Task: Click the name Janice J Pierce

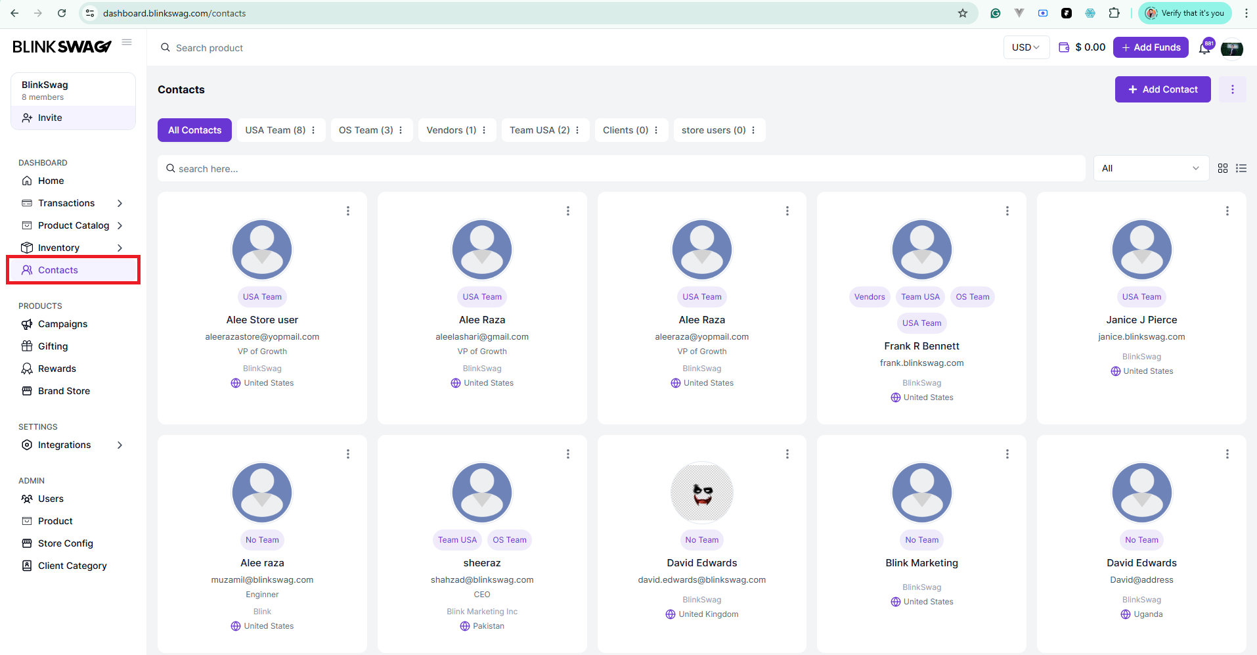Action: coord(1141,320)
